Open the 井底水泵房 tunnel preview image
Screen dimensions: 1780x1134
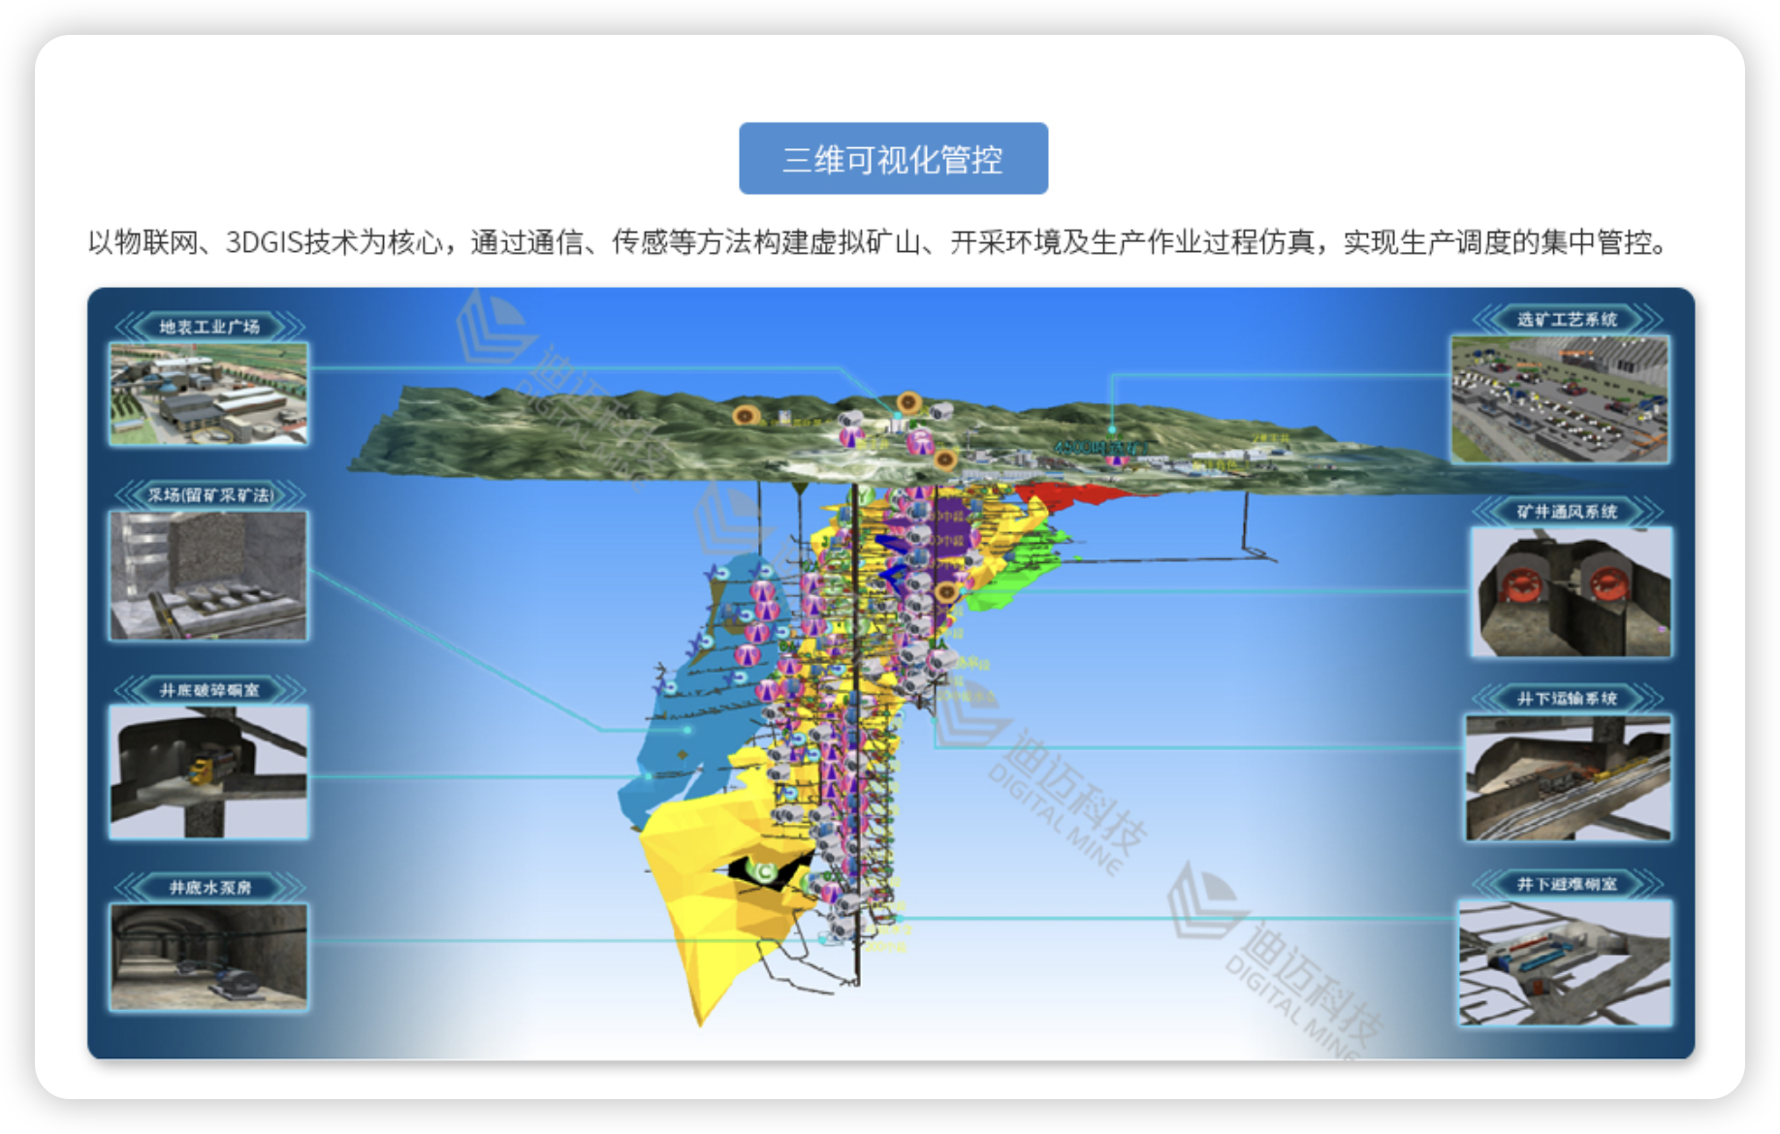(208, 957)
